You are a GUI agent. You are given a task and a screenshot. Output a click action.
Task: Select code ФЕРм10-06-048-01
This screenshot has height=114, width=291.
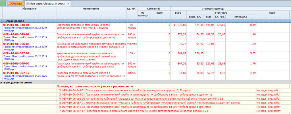16,25
